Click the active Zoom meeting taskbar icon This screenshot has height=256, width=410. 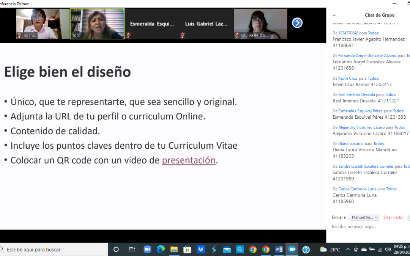point(292,250)
